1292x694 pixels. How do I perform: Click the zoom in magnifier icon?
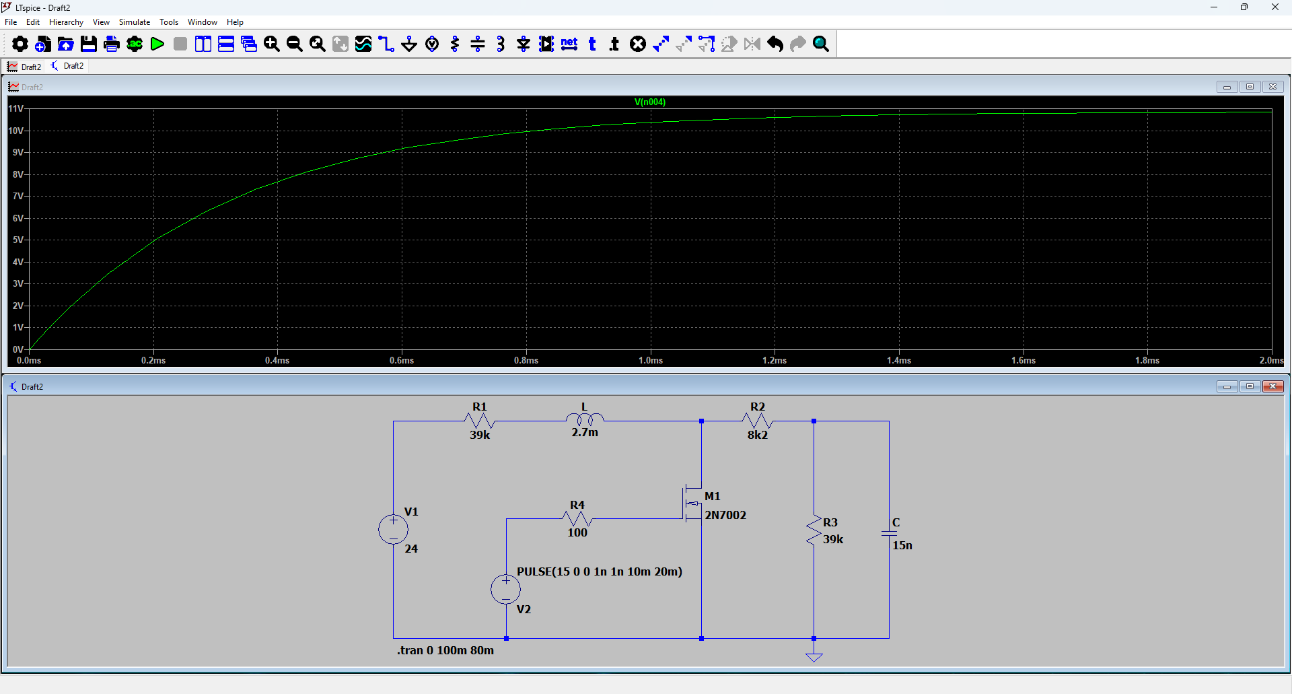(x=272, y=44)
